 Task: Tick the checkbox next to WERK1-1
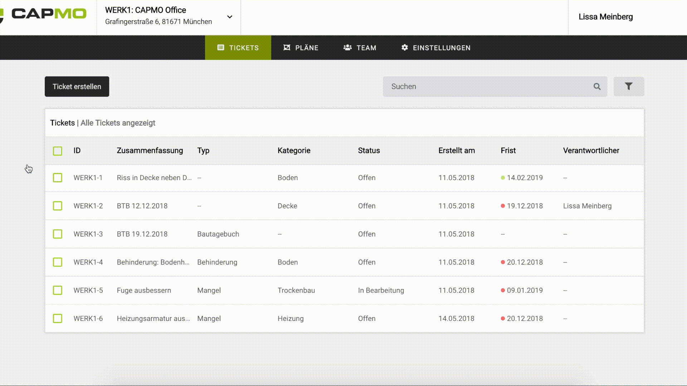[58, 178]
